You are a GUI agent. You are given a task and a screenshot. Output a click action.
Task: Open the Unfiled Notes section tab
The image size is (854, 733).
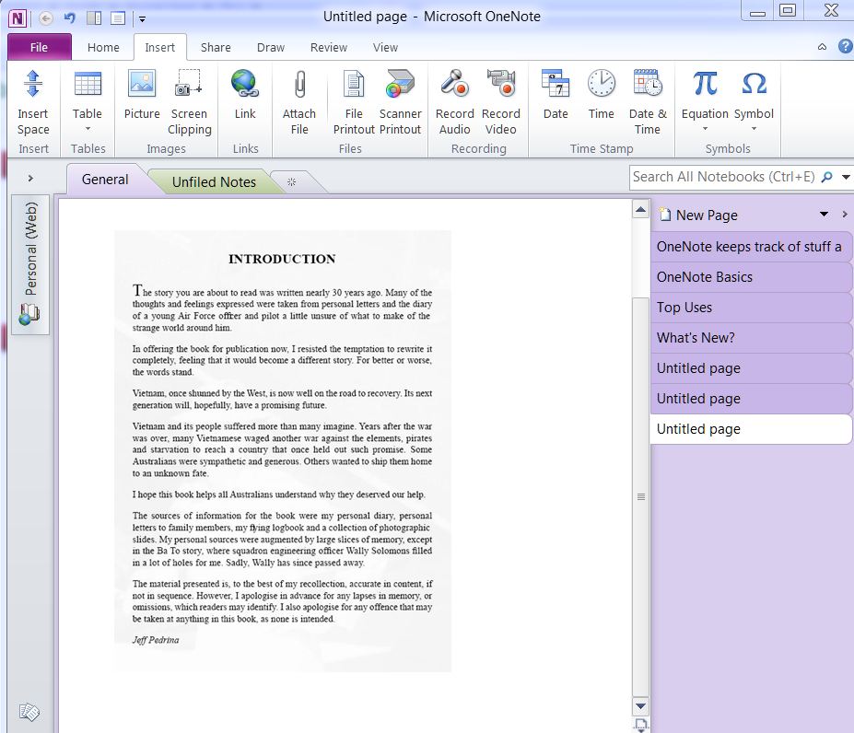[x=214, y=182]
